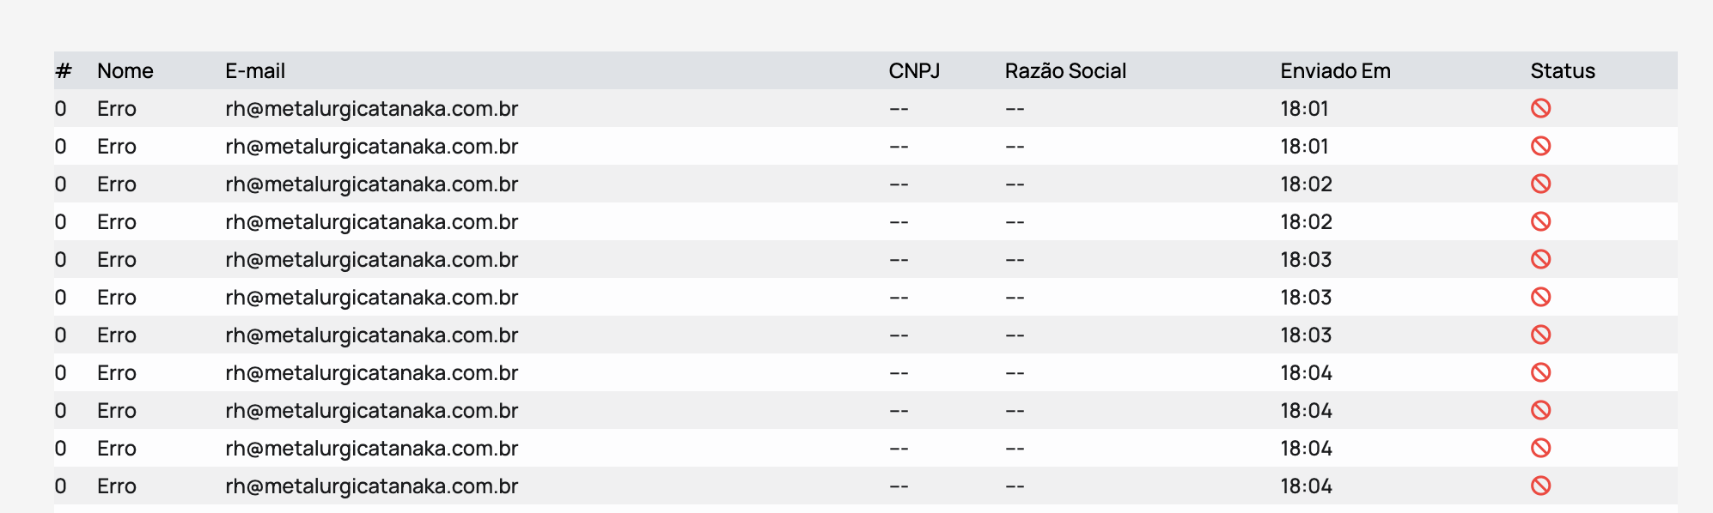Click the CNPJ column header
The height and width of the screenshot is (513, 1713).
pyautogui.click(x=914, y=71)
